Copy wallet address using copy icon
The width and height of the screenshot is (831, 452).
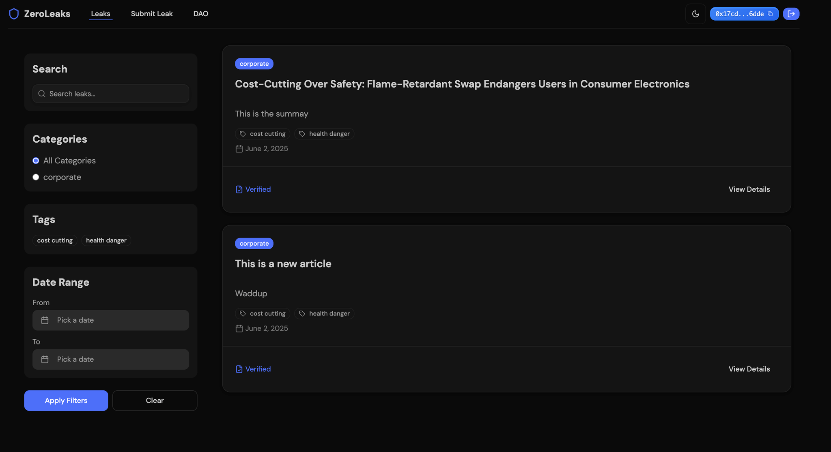pos(770,14)
